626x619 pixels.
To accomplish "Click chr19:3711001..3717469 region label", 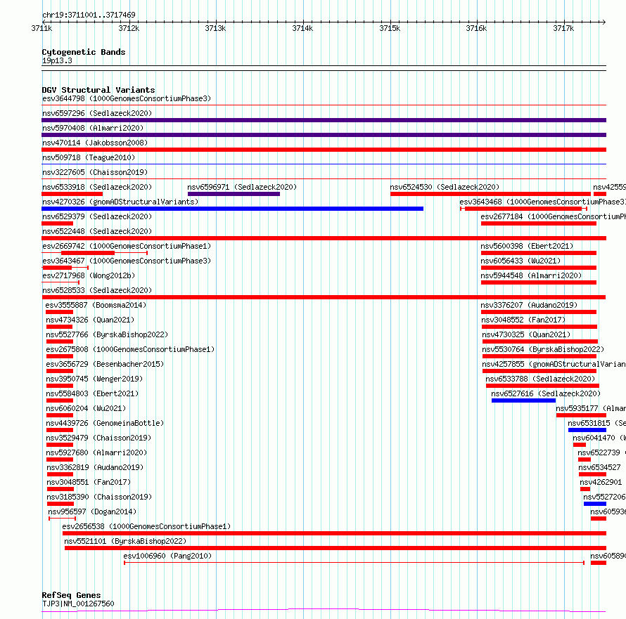I will (89, 15).
